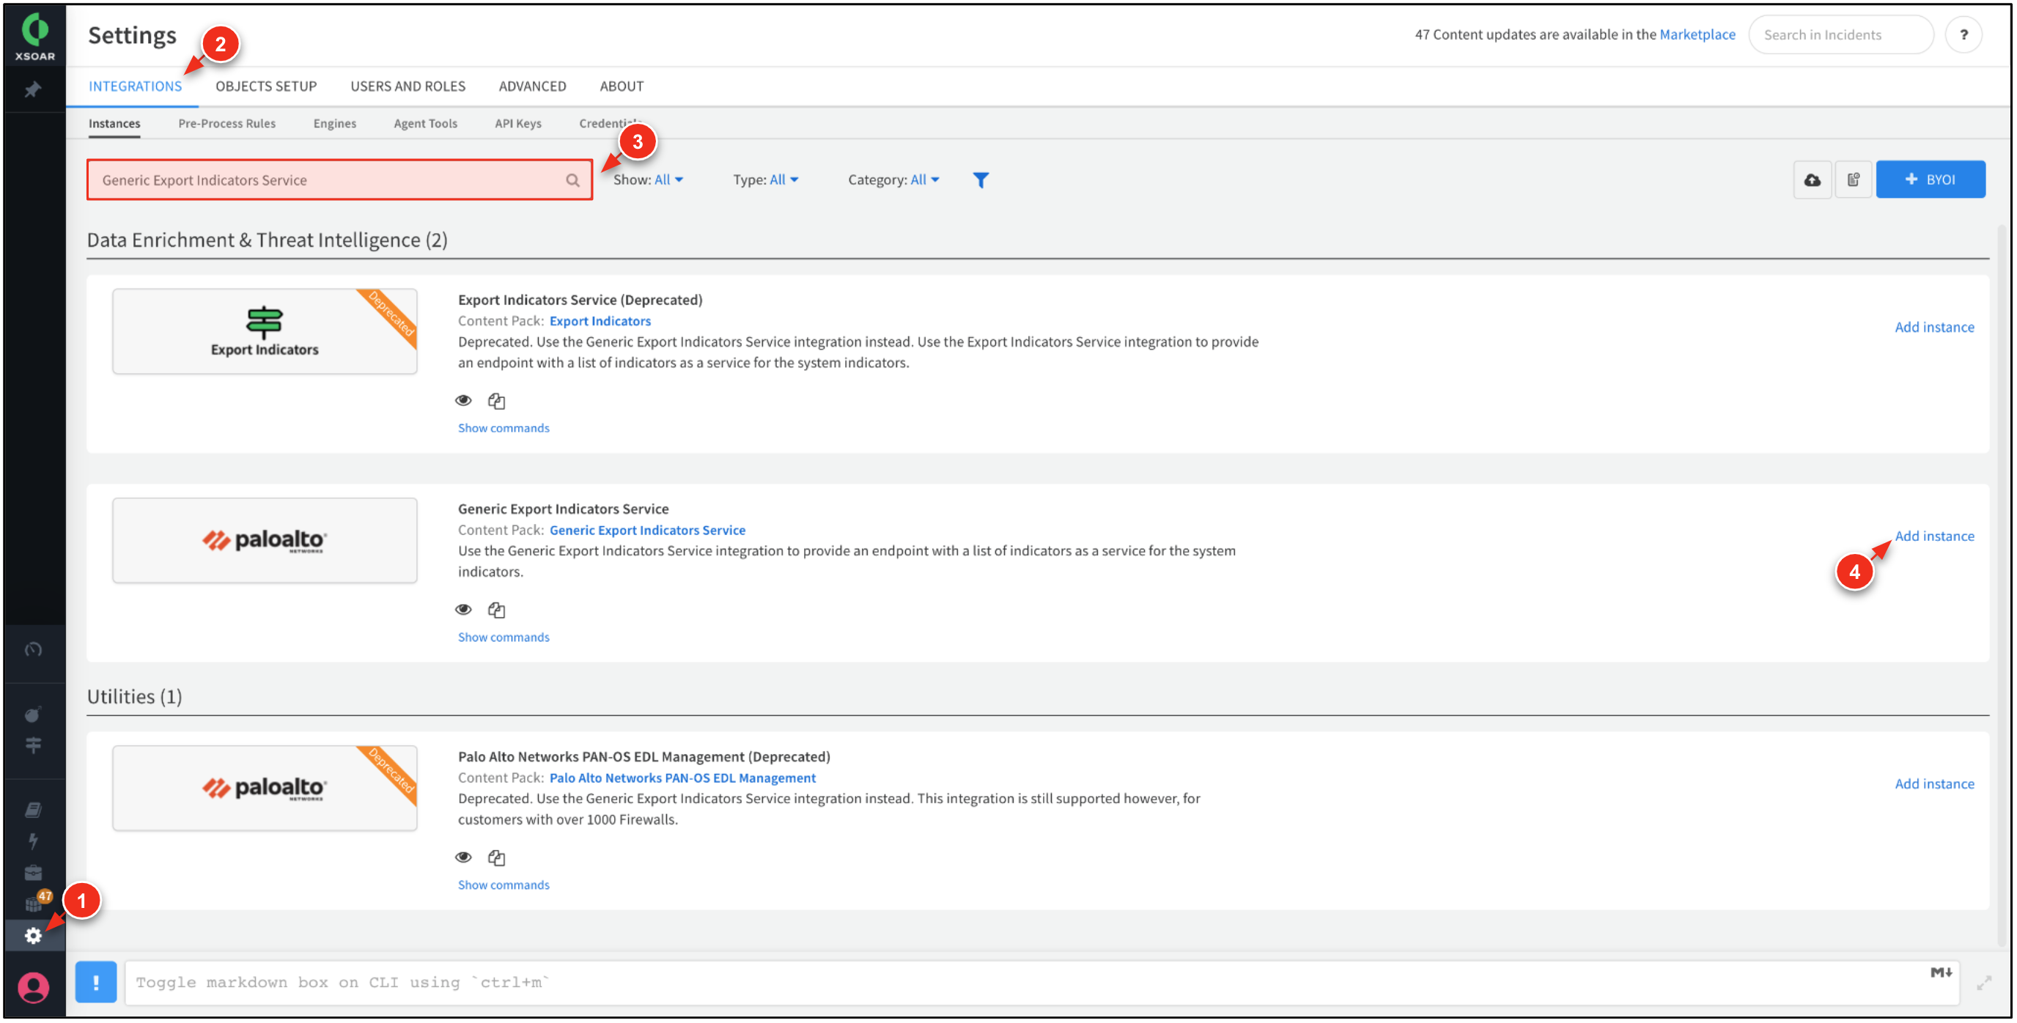Click the magnifier icon in integration search
The height and width of the screenshot is (1023, 2017).
click(573, 180)
